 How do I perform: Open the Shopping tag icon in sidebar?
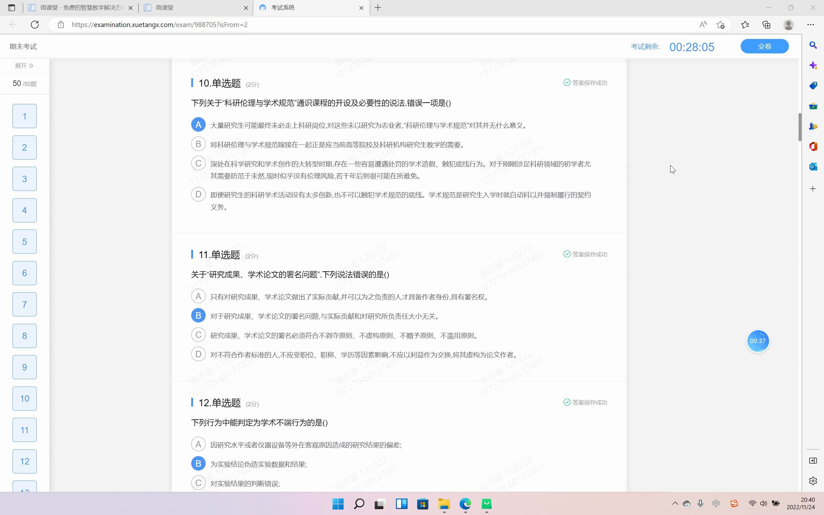click(x=813, y=86)
